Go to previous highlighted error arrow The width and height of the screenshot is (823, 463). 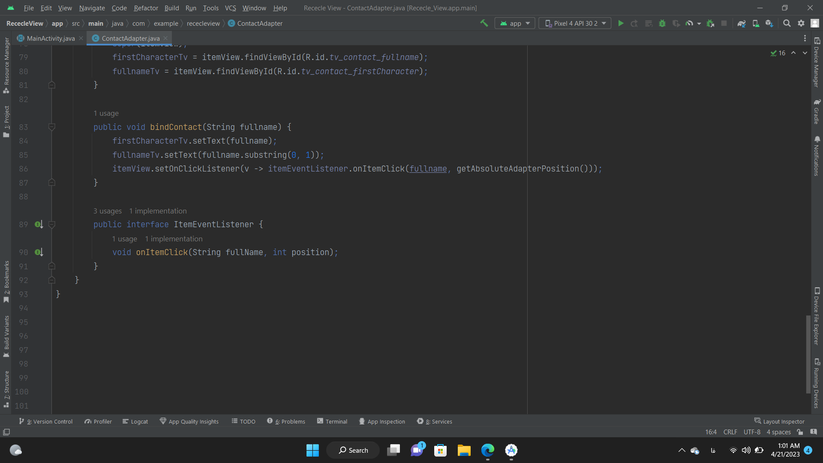point(793,53)
